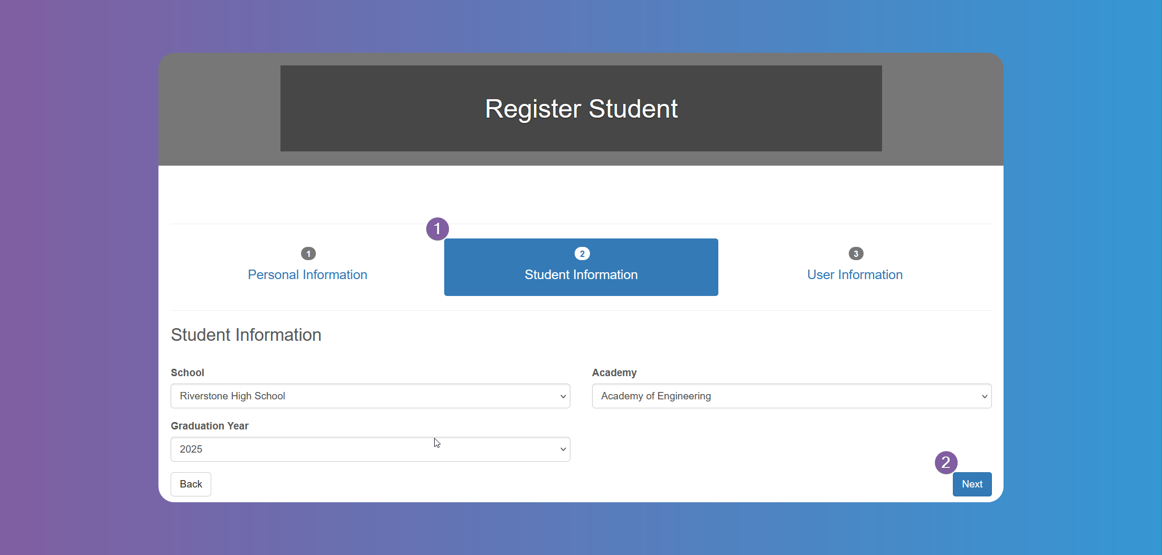1162x555 pixels.
Task: Click the step 1 numbered circle icon
Action: pyautogui.click(x=308, y=254)
